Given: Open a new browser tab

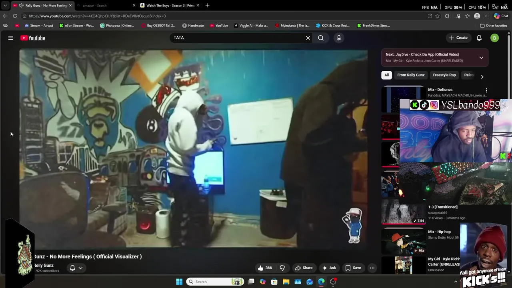Looking at the screenshot, I should pyautogui.click(x=207, y=6).
